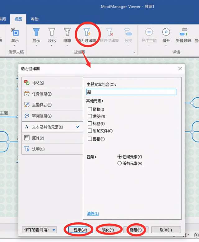Switch to the 审阅 ribbon tab
The image size is (199, 242).
(x=3, y=19)
